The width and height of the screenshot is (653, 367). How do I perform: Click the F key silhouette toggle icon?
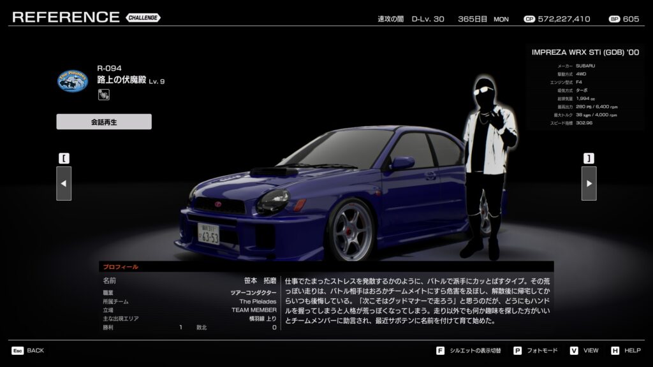point(440,350)
